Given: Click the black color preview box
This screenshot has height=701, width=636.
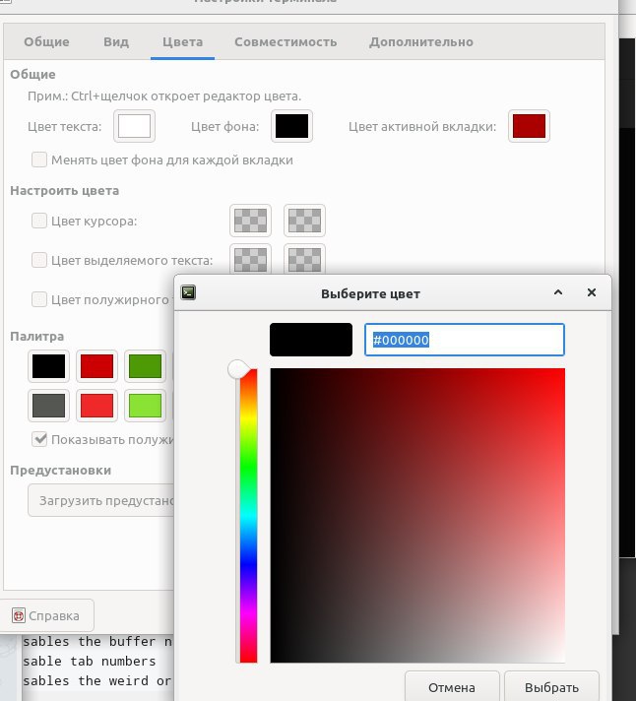Looking at the screenshot, I should [311, 340].
